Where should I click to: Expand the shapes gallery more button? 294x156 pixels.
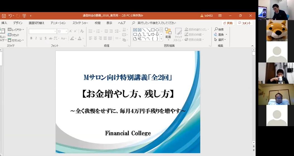click(161, 39)
